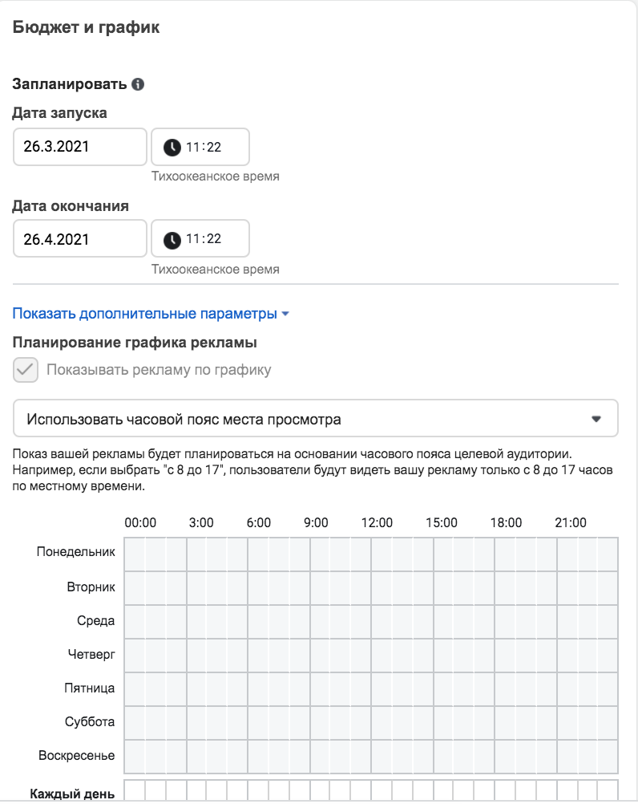Select Каждый день 6:00 cell
Image resolution: width=638 pixels, height=804 pixels.
coord(258,790)
